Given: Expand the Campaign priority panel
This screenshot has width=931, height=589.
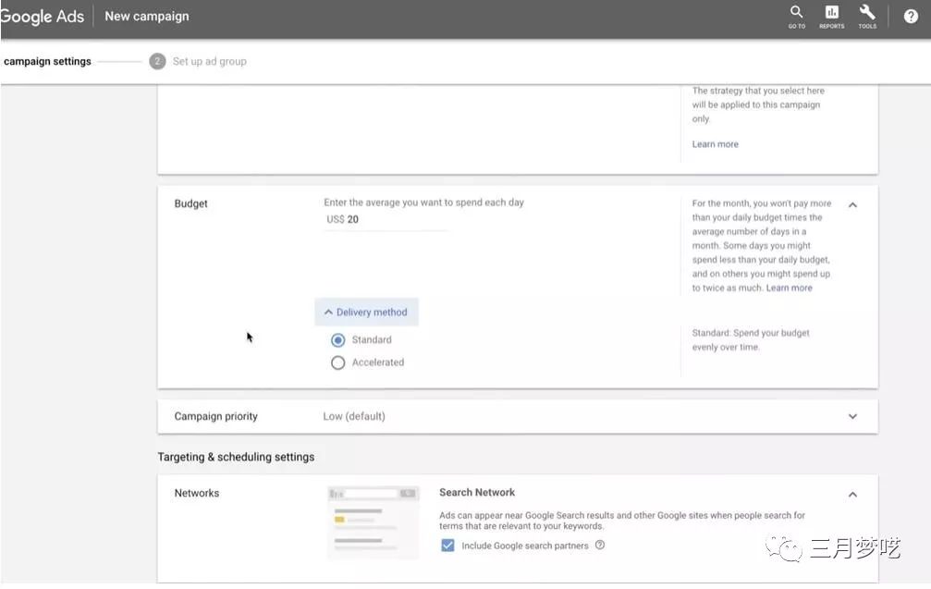Looking at the screenshot, I should point(852,416).
